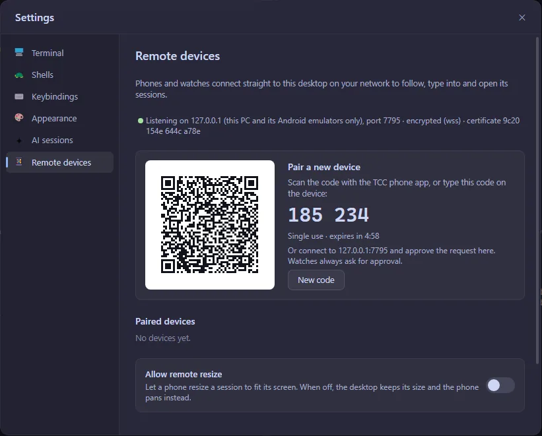
Task: Click the 'Settings' dialog title
Action: pyautogui.click(x=34, y=18)
